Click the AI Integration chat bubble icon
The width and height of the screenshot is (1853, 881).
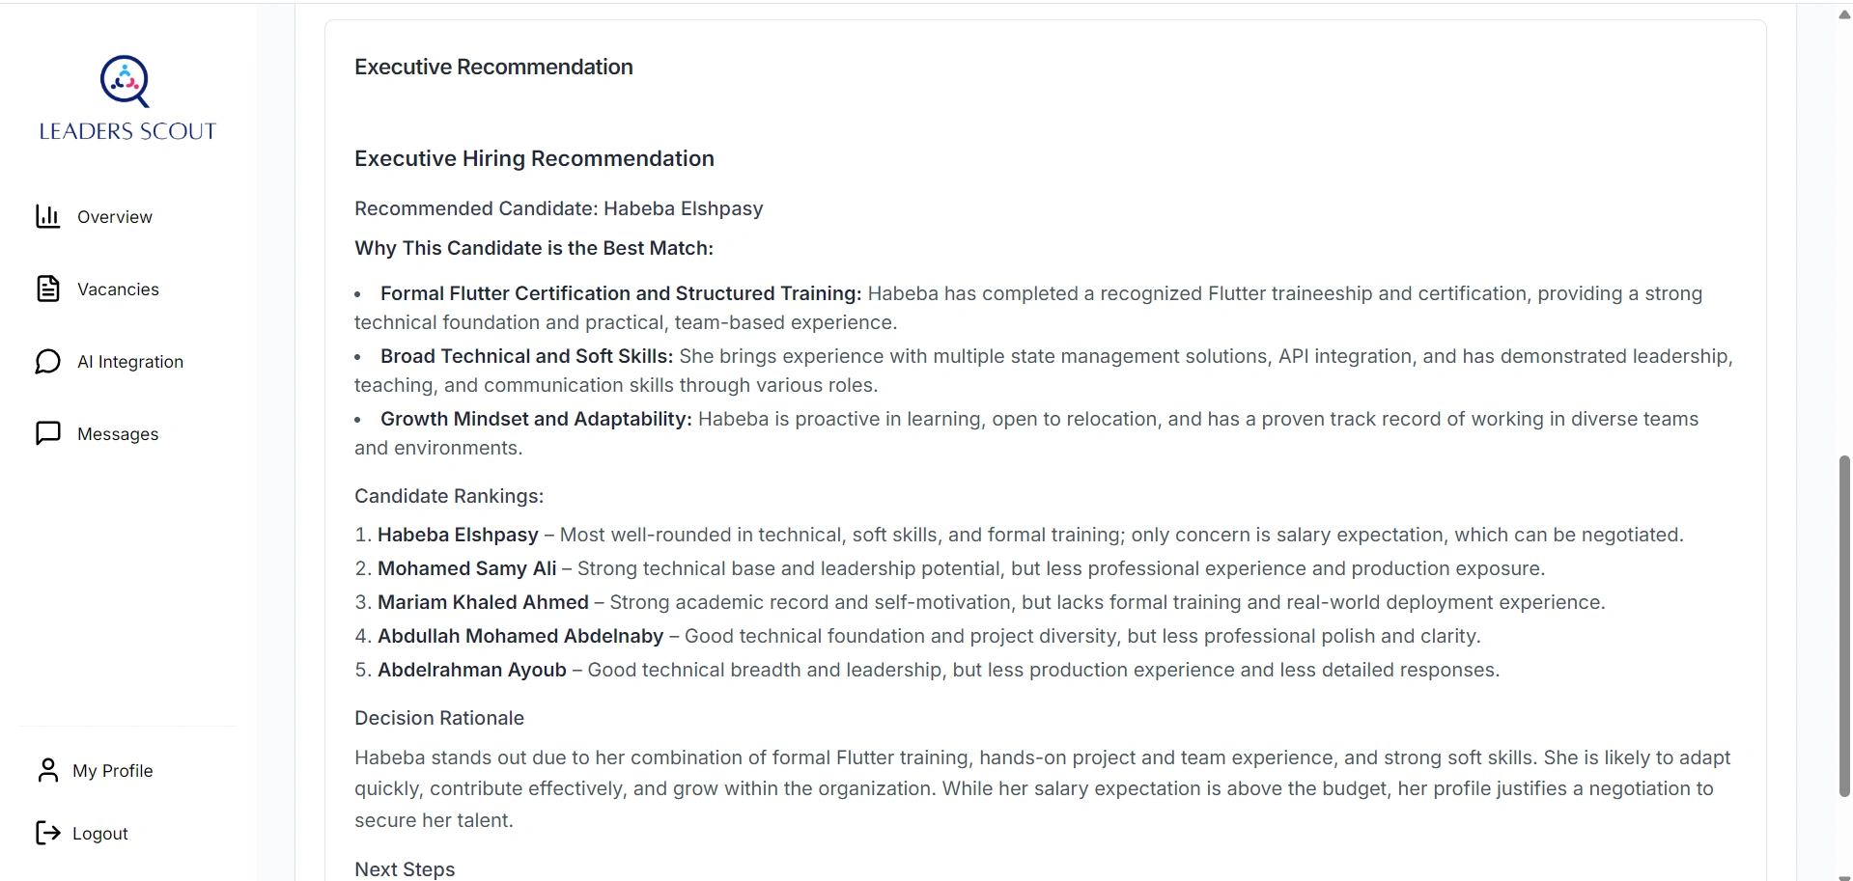[47, 362]
